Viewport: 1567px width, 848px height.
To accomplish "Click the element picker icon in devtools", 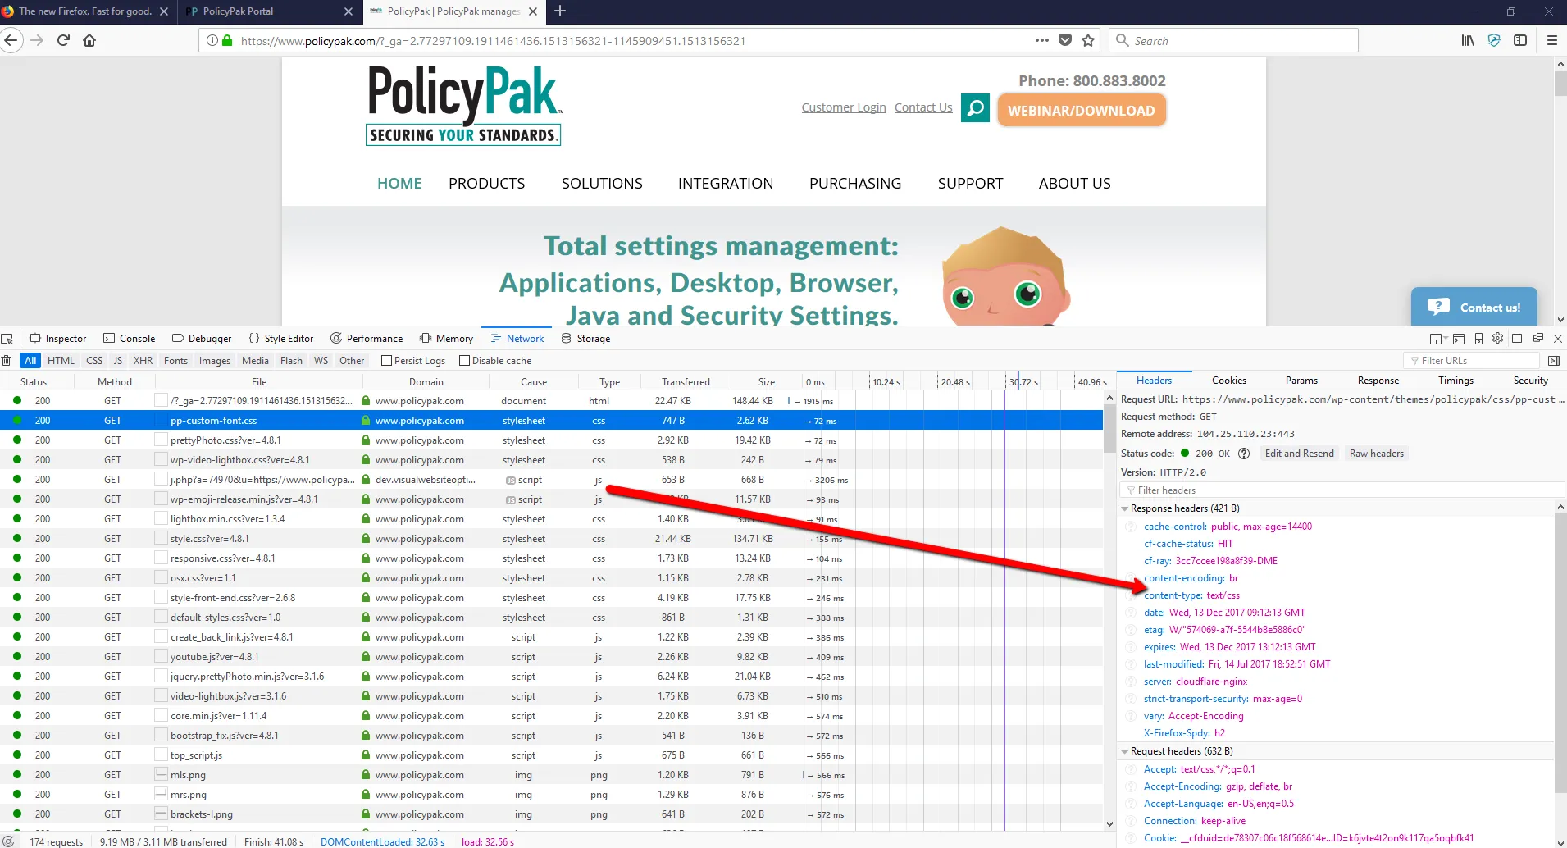I will point(7,339).
